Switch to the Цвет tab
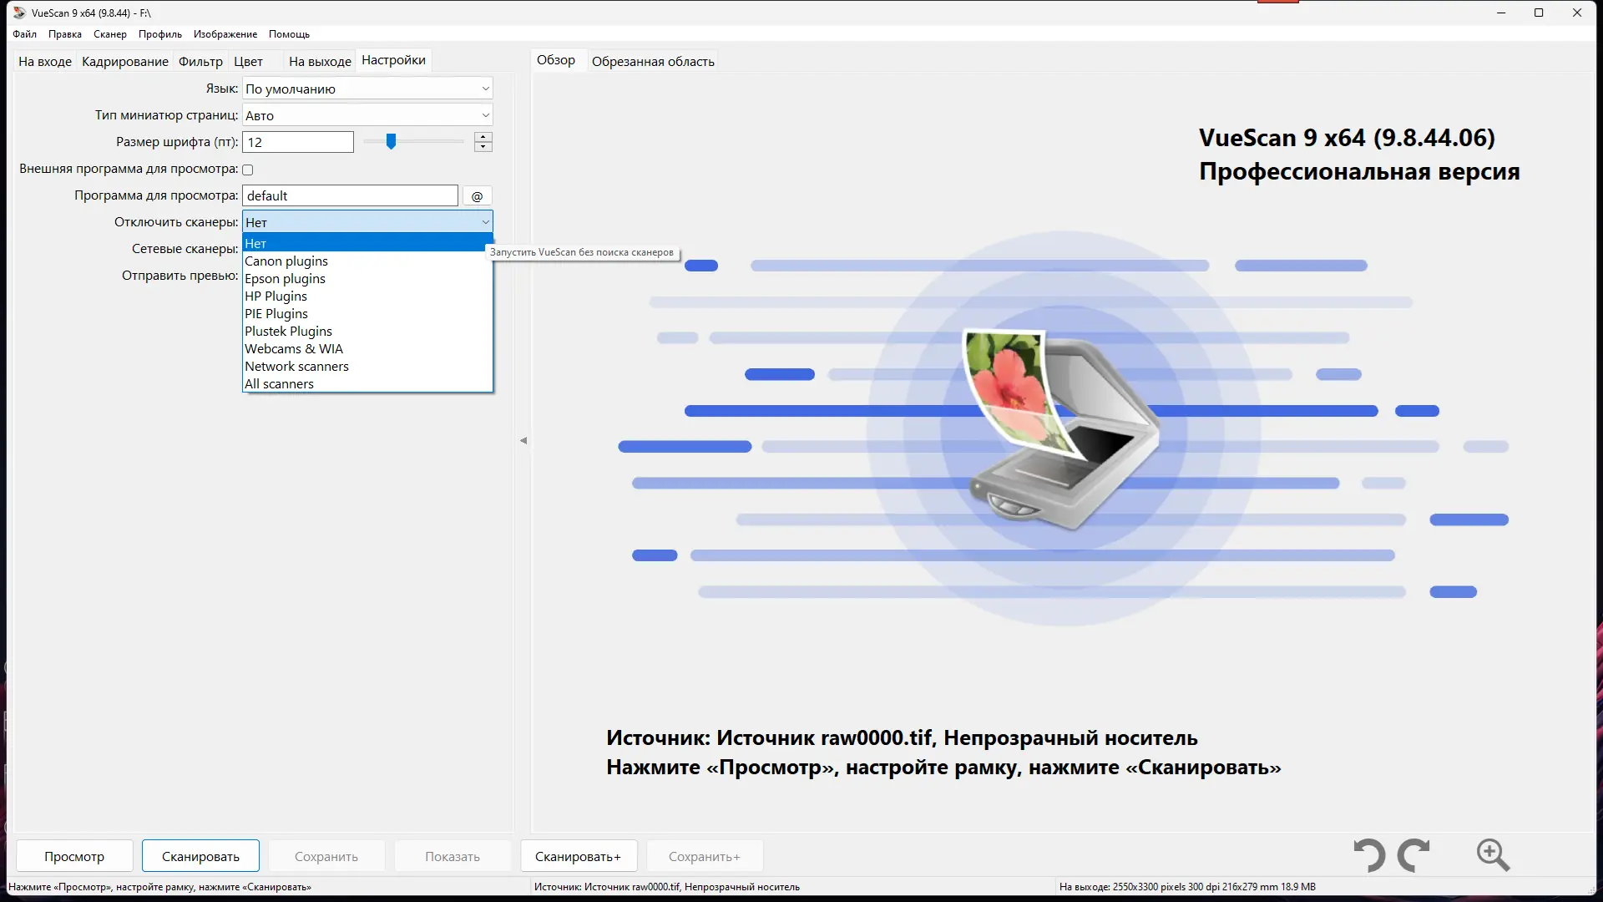The width and height of the screenshot is (1603, 902). (247, 60)
